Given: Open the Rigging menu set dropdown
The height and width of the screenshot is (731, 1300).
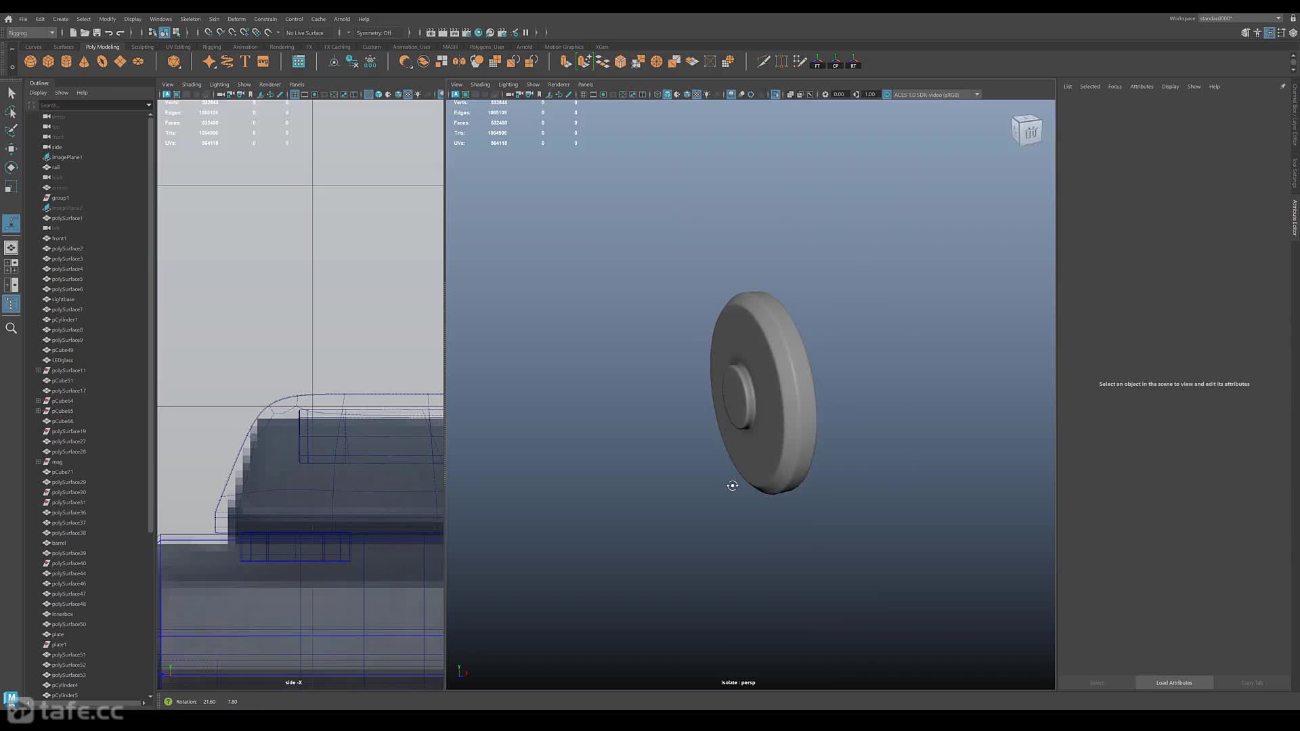Looking at the screenshot, I should tap(31, 32).
